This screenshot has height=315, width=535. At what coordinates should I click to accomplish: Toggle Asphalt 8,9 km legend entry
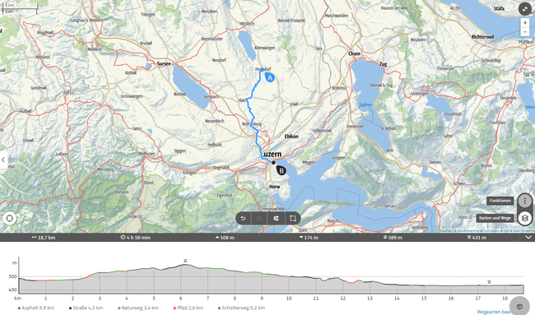[36, 308]
